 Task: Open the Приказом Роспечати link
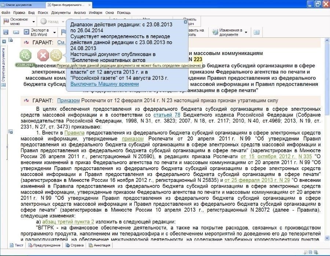tap(69, 100)
